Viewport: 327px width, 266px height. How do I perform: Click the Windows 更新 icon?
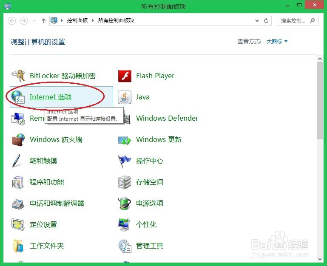click(125, 140)
